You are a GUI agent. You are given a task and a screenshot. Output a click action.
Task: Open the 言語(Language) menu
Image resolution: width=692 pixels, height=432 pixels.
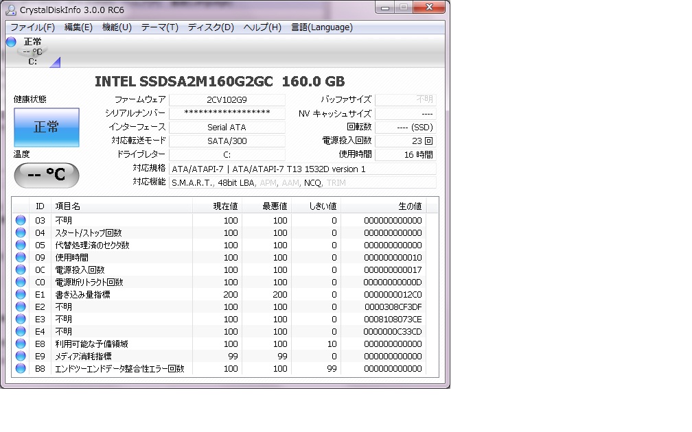click(x=322, y=27)
